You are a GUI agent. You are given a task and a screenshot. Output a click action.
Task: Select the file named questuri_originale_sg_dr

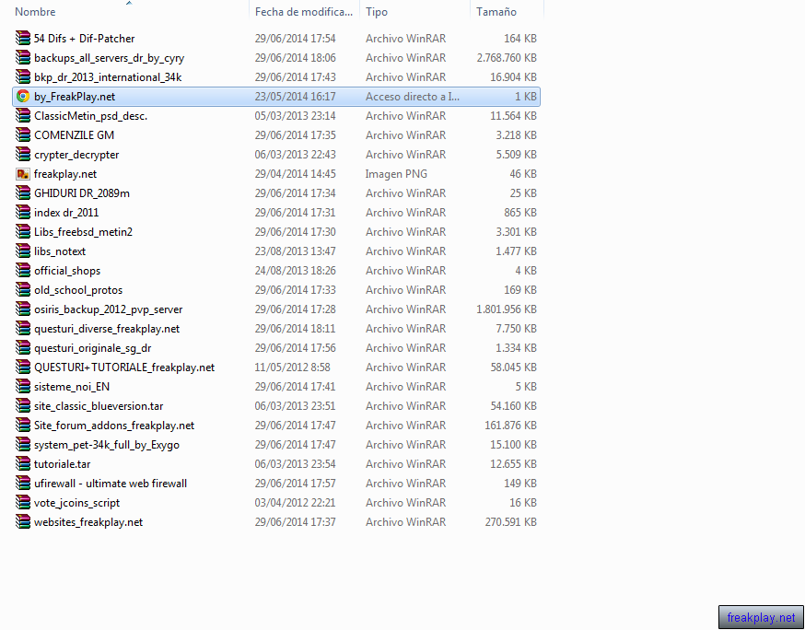[92, 348]
